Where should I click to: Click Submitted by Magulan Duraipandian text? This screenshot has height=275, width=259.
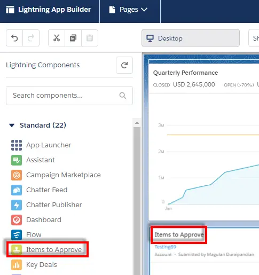[x=216, y=255]
